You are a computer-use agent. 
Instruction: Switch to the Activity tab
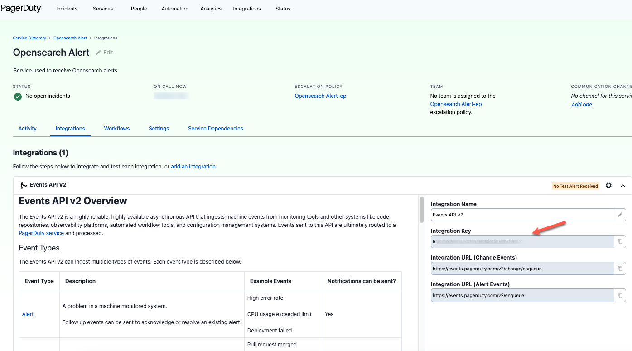click(x=28, y=129)
